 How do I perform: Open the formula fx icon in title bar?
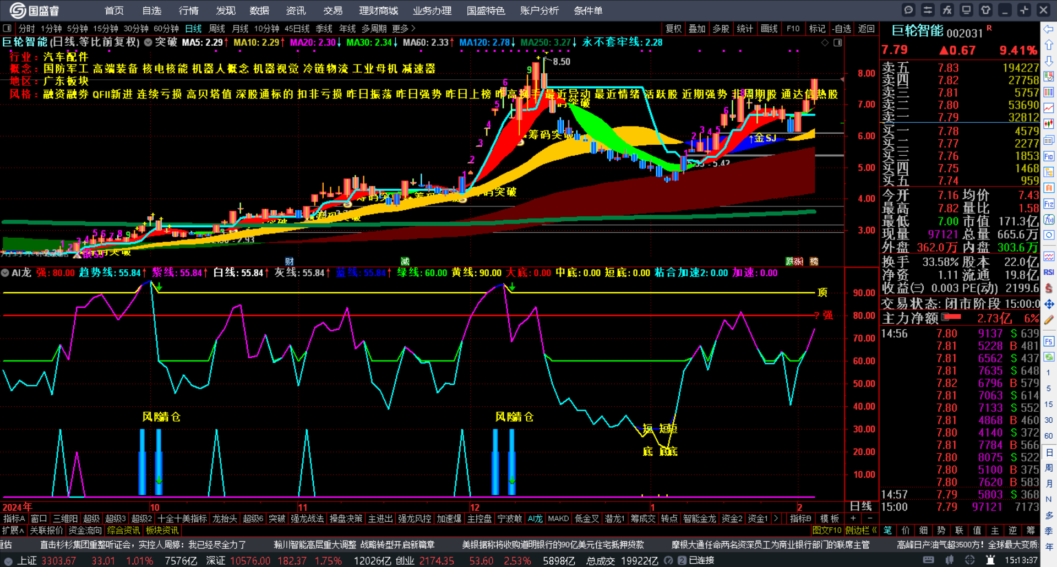click(947, 10)
